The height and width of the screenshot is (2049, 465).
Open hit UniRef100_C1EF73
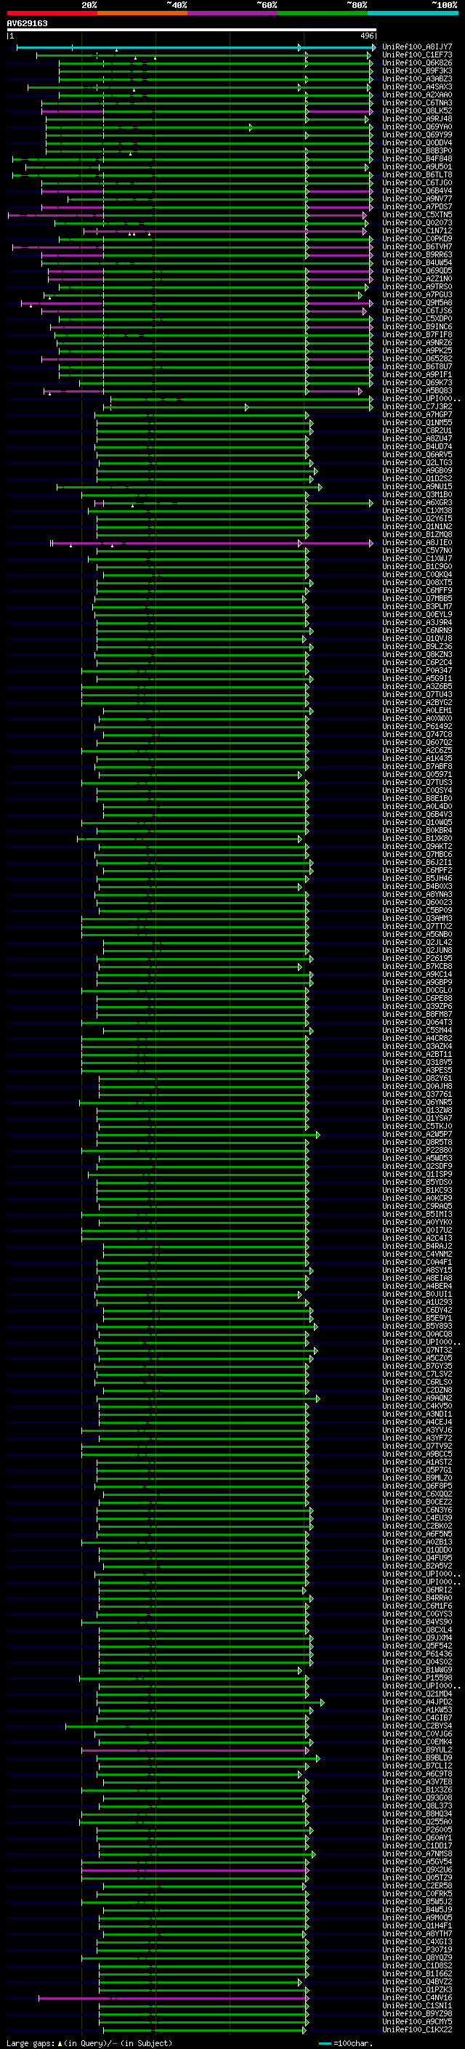417,55
